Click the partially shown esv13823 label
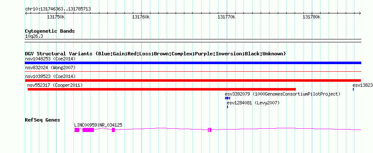This screenshot has width=373, height=153. [363, 85]
